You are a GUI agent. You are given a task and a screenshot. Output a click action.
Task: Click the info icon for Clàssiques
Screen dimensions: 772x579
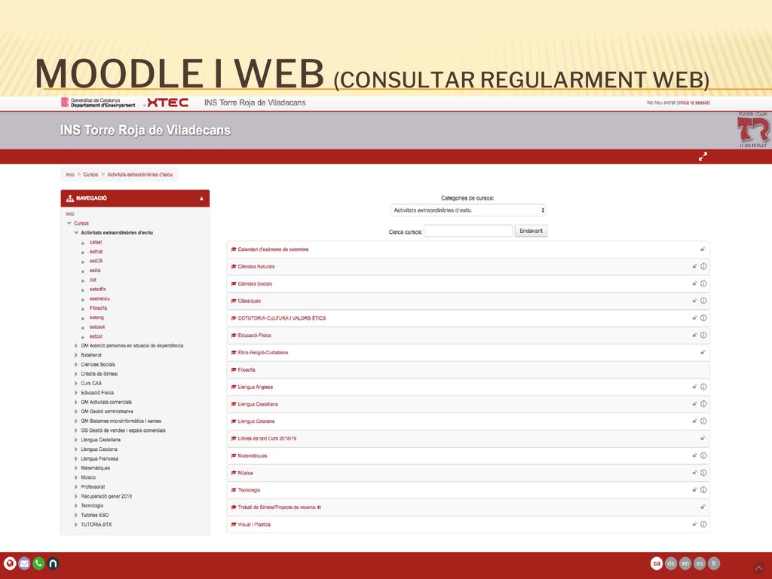[x=703, y=301]
